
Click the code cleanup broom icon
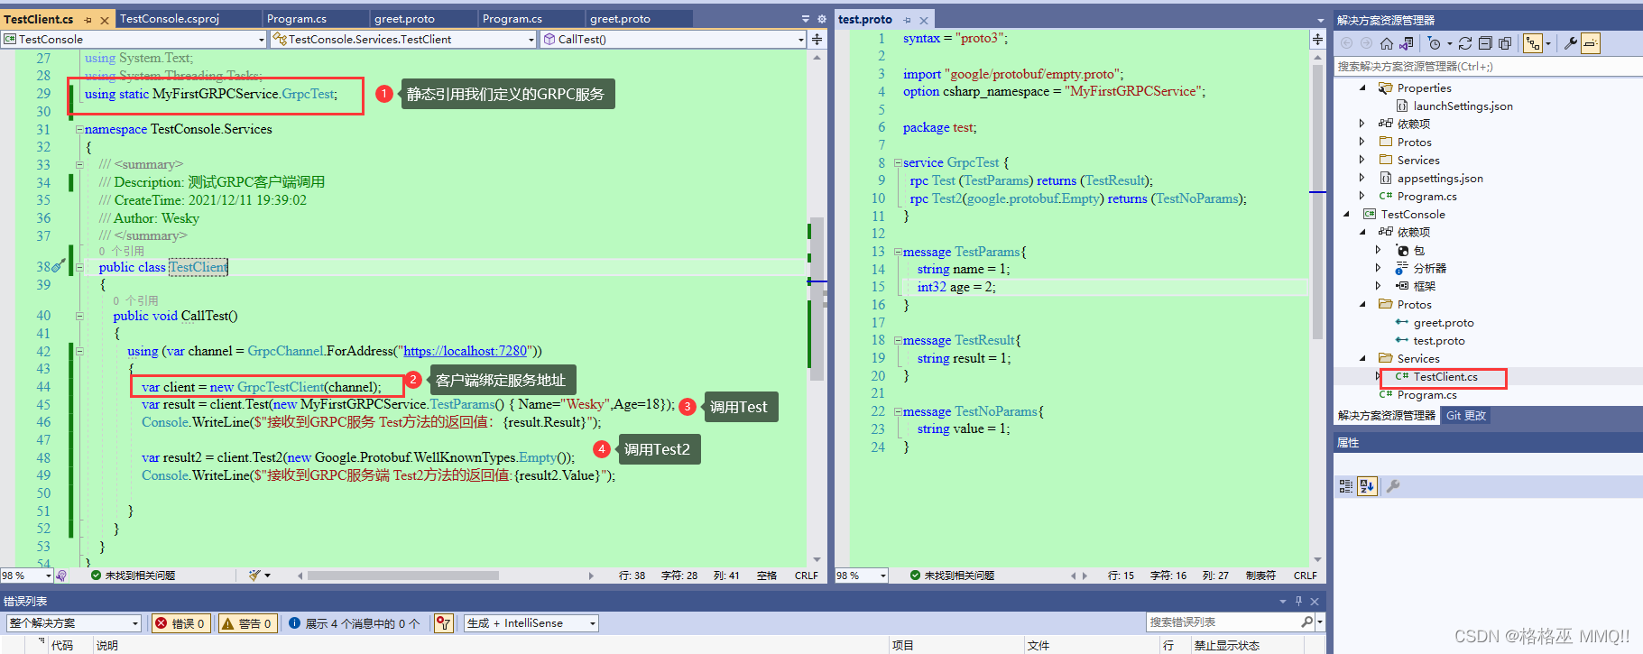coord(255,576)
